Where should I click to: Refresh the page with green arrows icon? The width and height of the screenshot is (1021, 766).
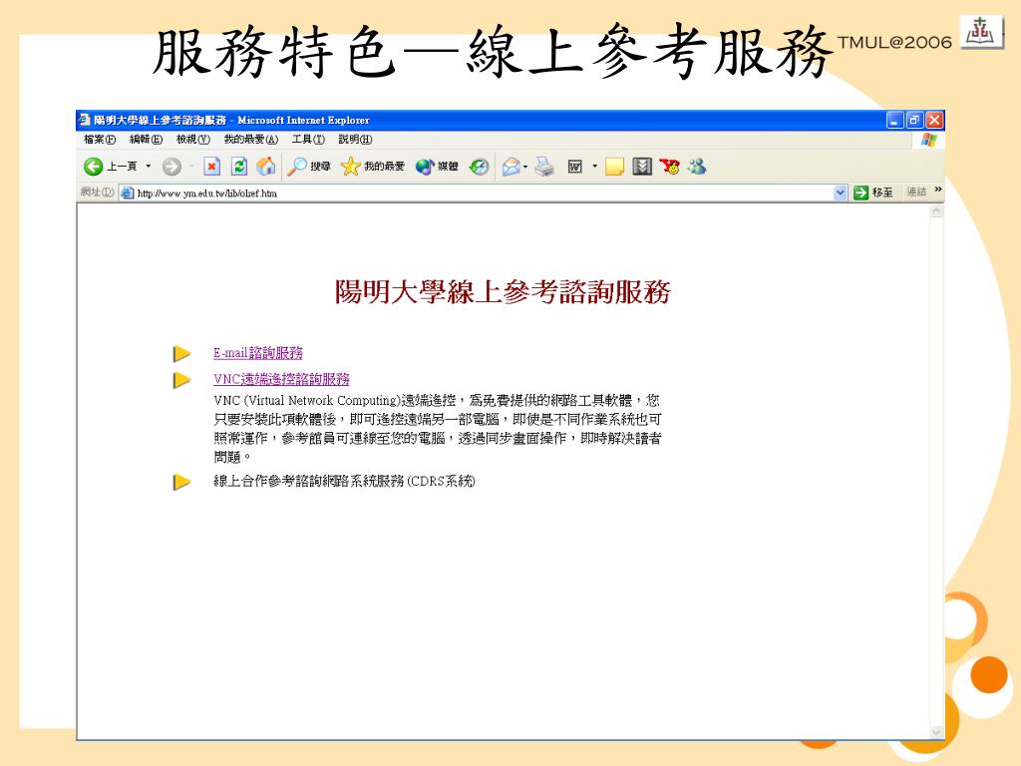pyautogui.click(x=239, y=167)
